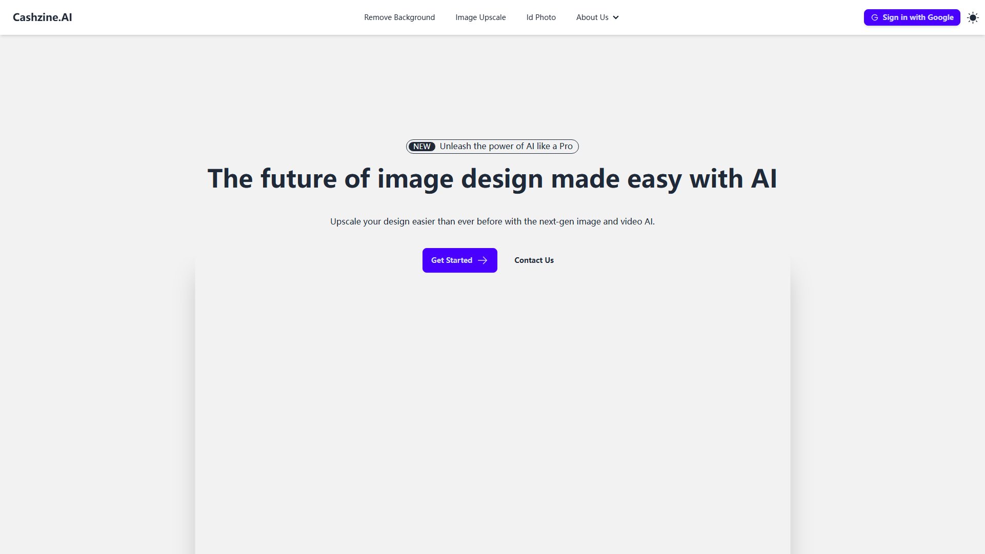Open the Contact Us link

(534, 260)
